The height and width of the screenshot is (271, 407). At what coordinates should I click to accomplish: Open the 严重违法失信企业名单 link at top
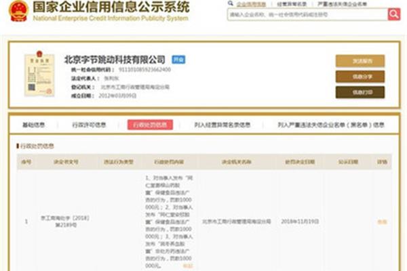tap(342, 4)
